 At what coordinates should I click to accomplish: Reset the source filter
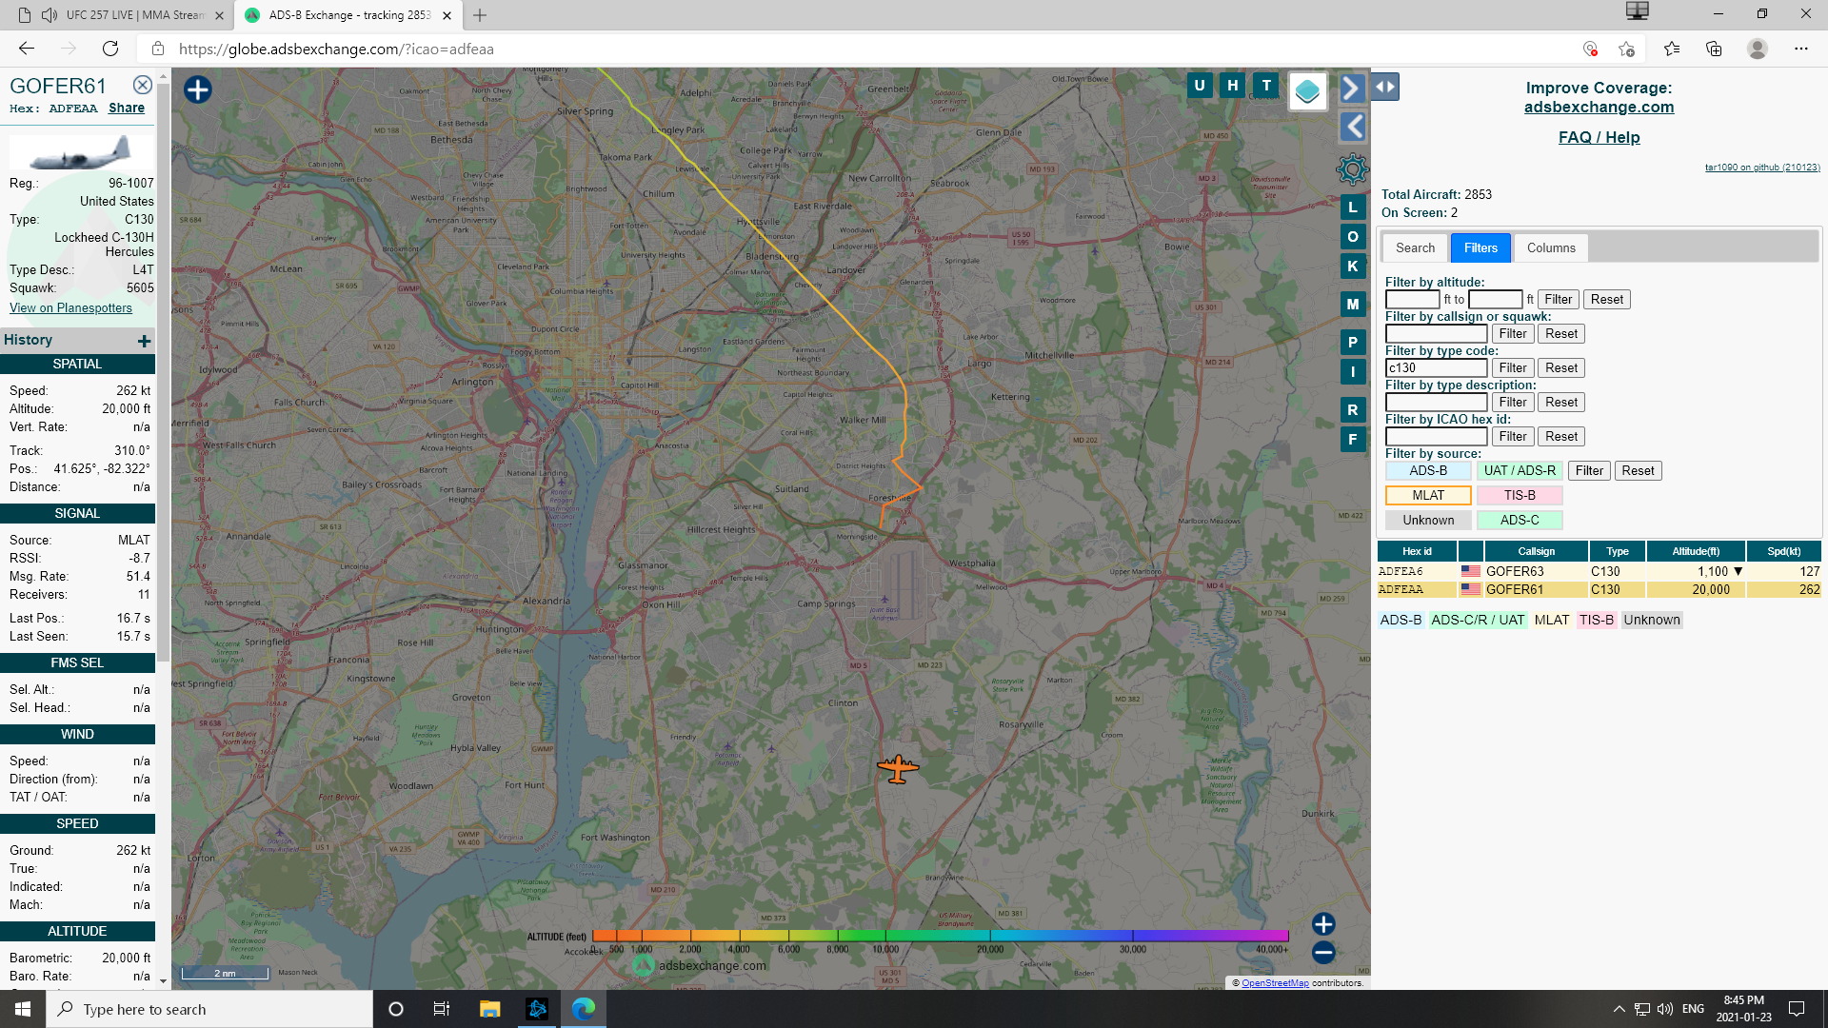1638,471
